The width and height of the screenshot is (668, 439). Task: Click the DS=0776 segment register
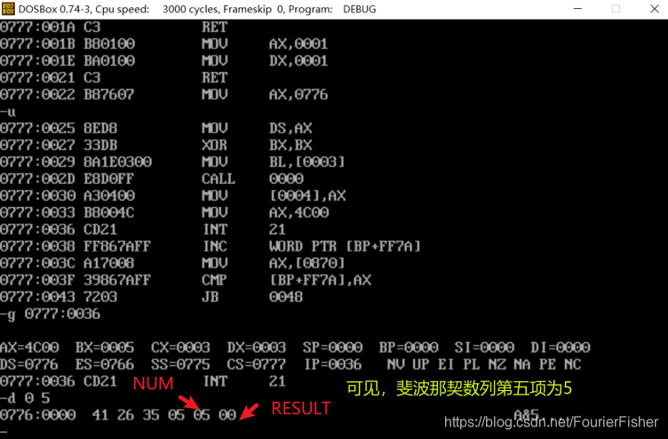pyautogui.click(x=29, y=364)
